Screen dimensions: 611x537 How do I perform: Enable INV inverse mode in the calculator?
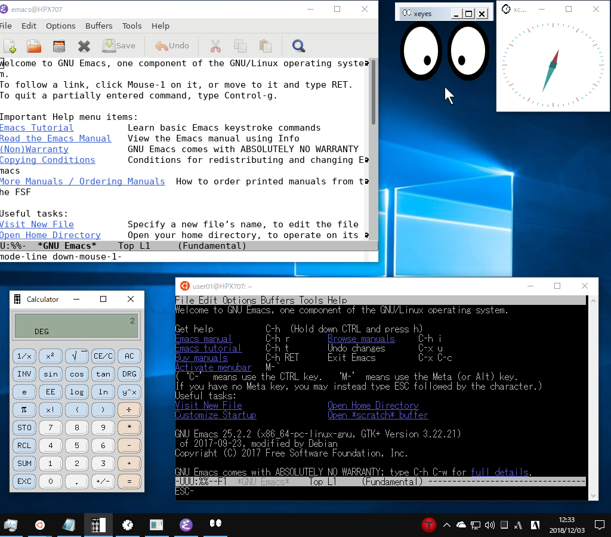pos(24,374)
